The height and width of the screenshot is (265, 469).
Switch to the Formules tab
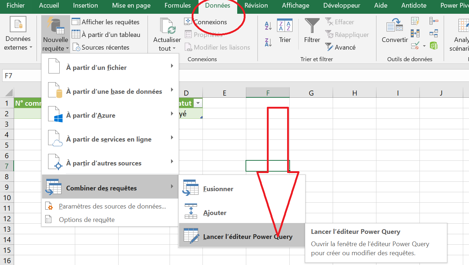pyautogui.click(x=178, y=5)
